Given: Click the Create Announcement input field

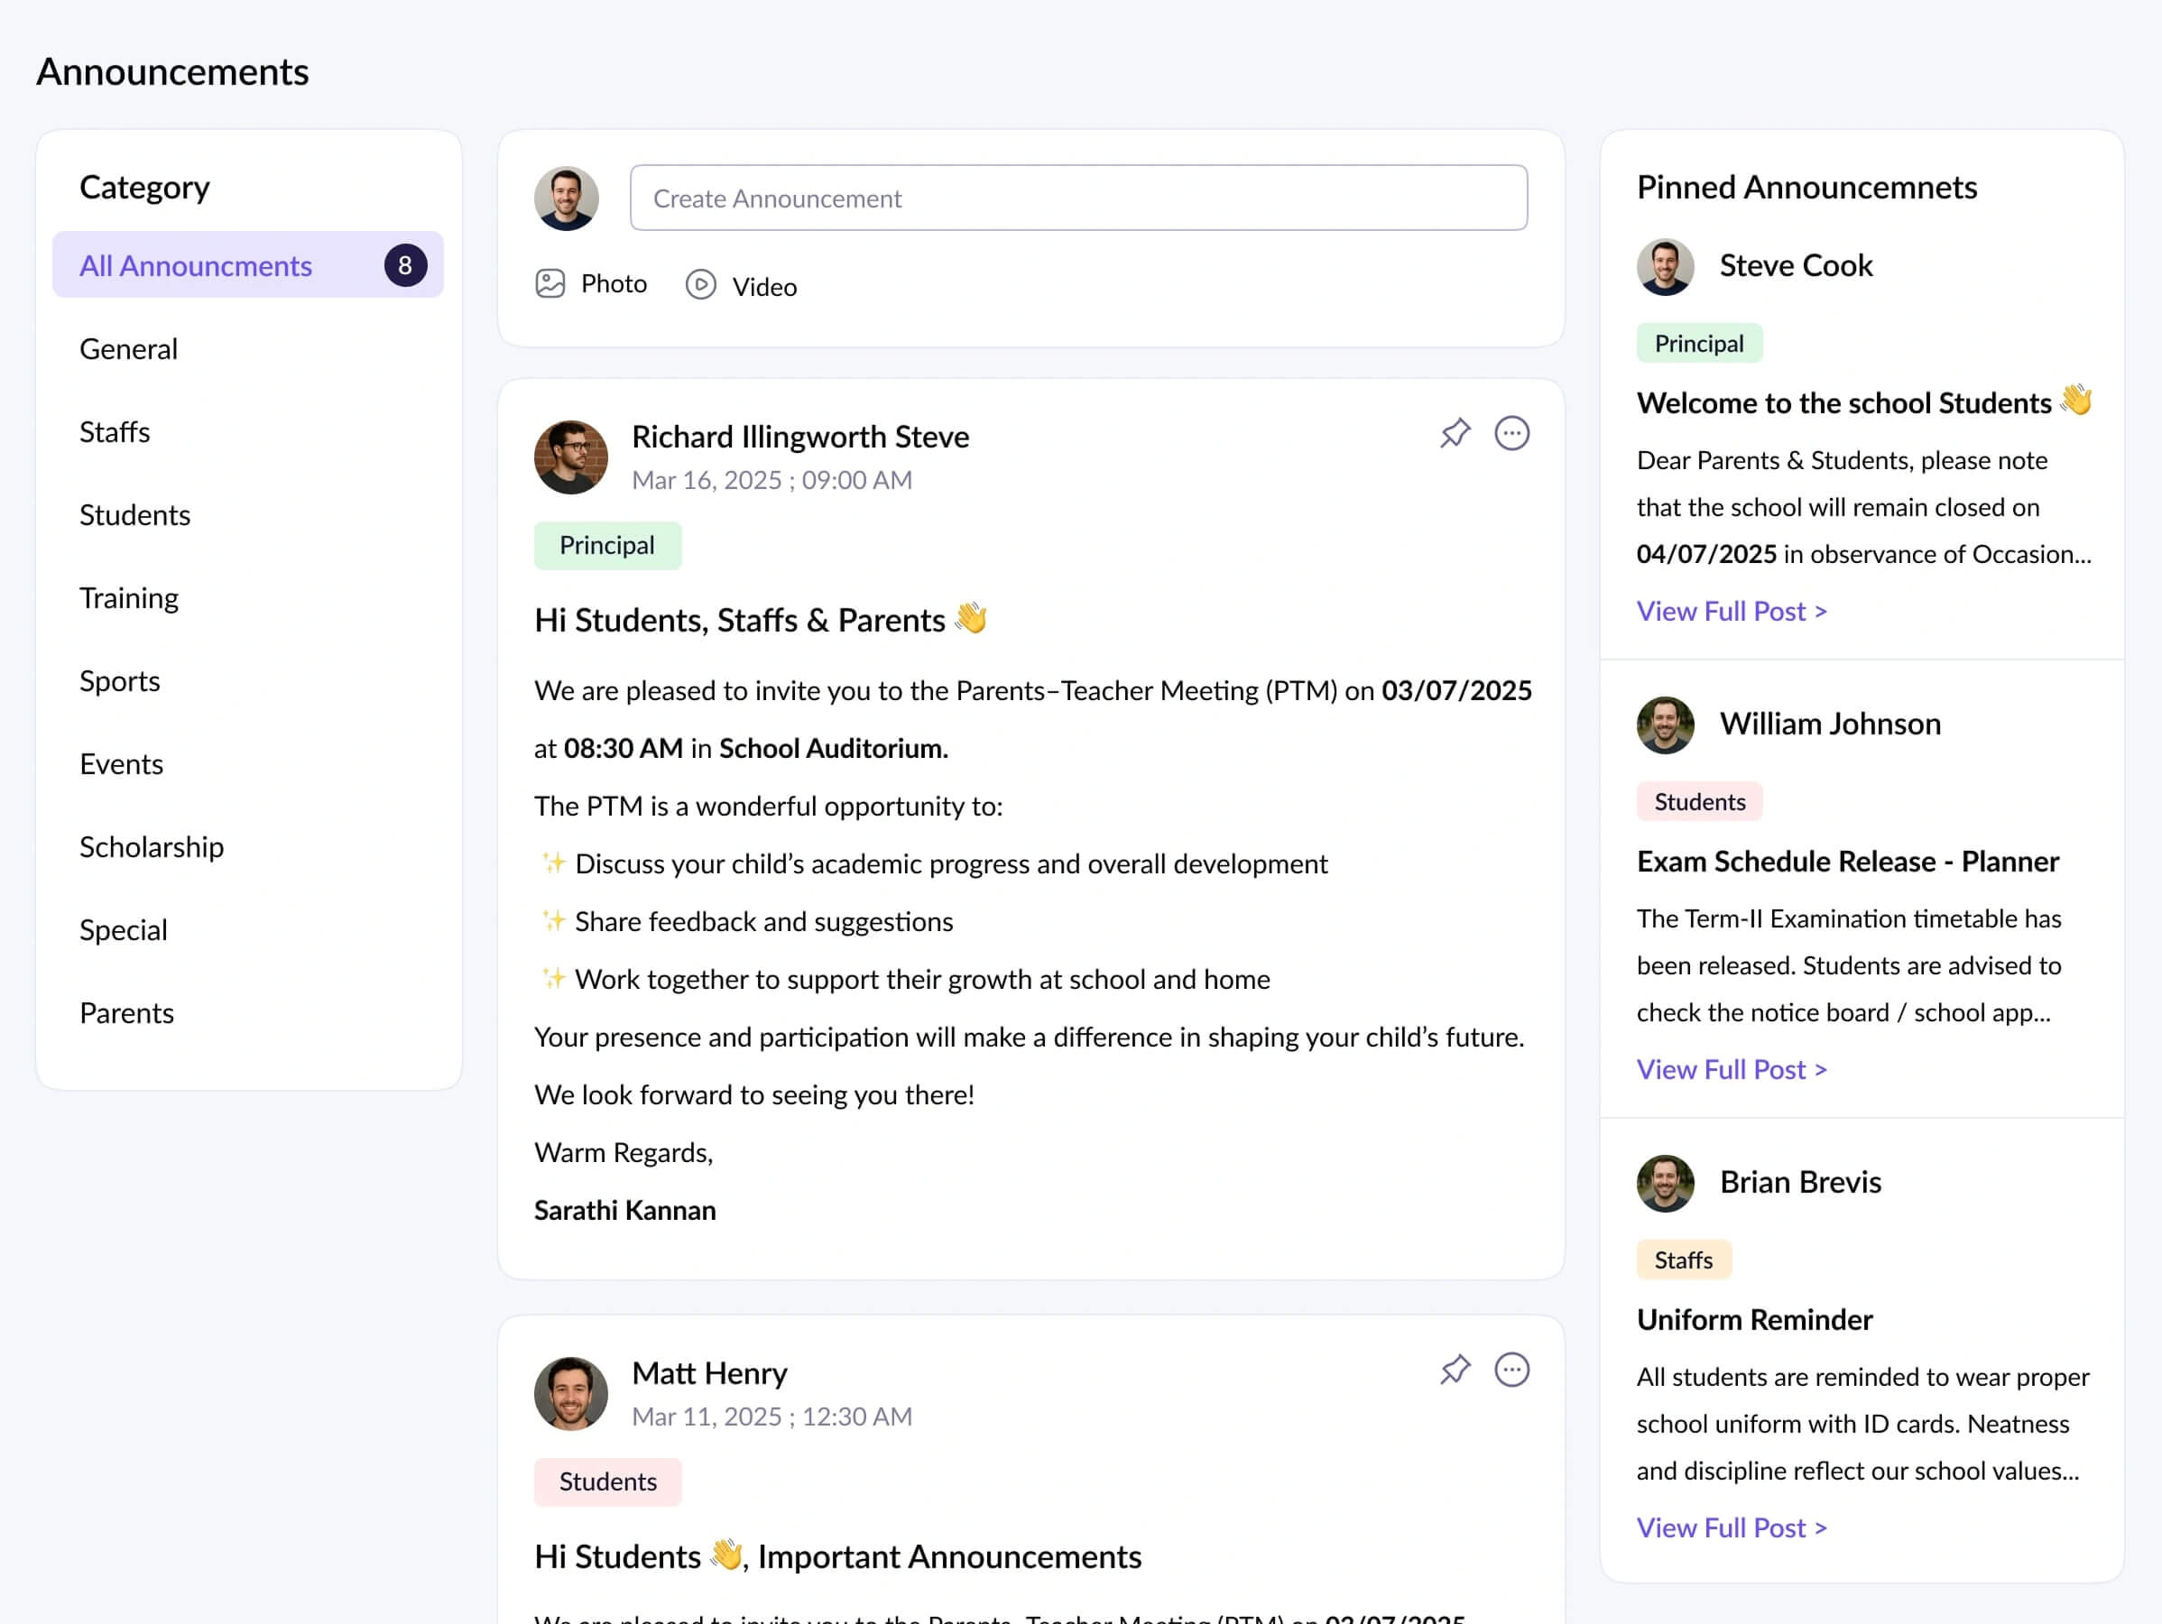Looking at the screenshot, I should (x=1078, y=198).
